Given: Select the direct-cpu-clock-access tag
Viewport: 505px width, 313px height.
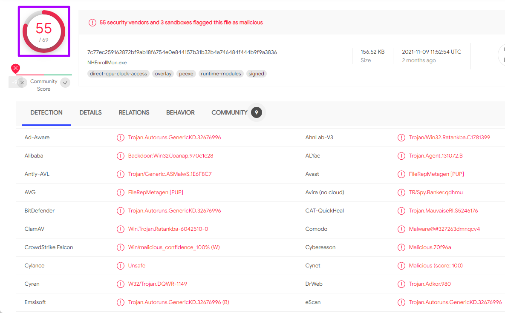Looking at the screenshot, I should tap(118, 74).
